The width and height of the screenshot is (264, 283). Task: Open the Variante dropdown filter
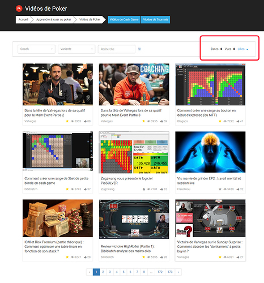[x=76, y=49]
